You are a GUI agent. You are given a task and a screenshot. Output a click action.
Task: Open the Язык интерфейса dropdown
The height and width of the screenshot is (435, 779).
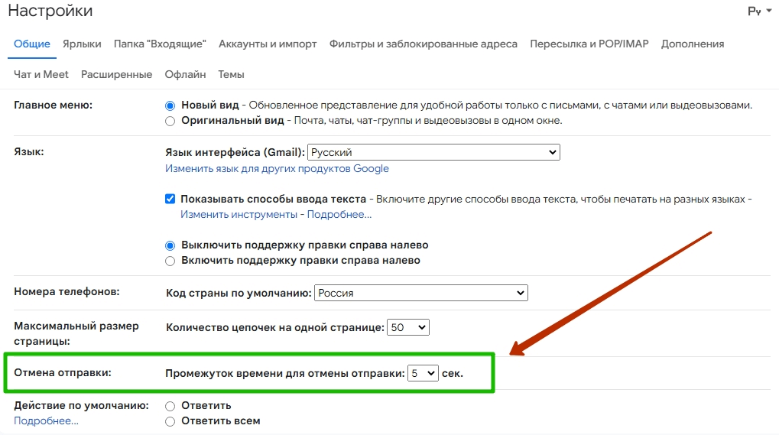coord(434,153)
